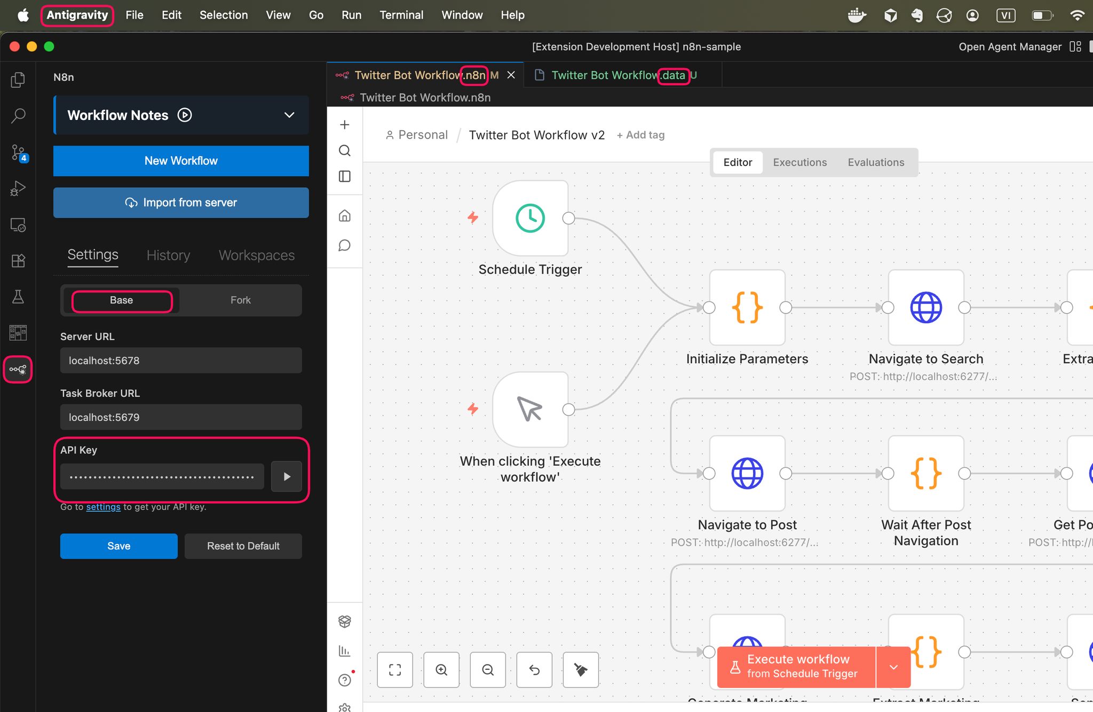This screenshot has width=1093, height=712.
Task: Open the Selection menu
Action: click(224, 15)
